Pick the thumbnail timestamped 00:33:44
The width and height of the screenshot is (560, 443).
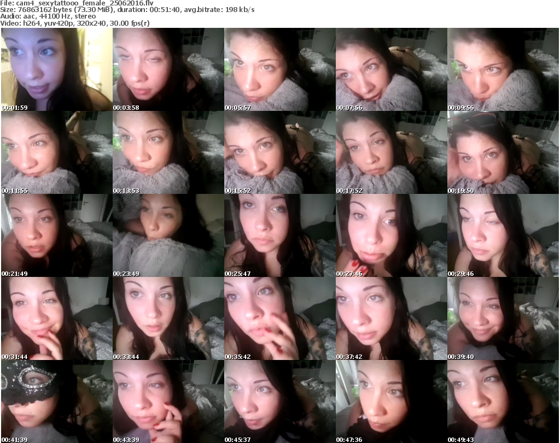click(168, 318)
